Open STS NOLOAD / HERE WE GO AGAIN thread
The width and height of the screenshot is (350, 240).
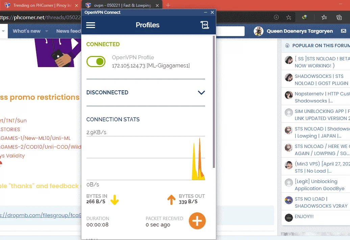322,150
